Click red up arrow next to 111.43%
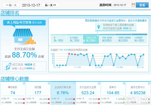 [x=24, y=99]
